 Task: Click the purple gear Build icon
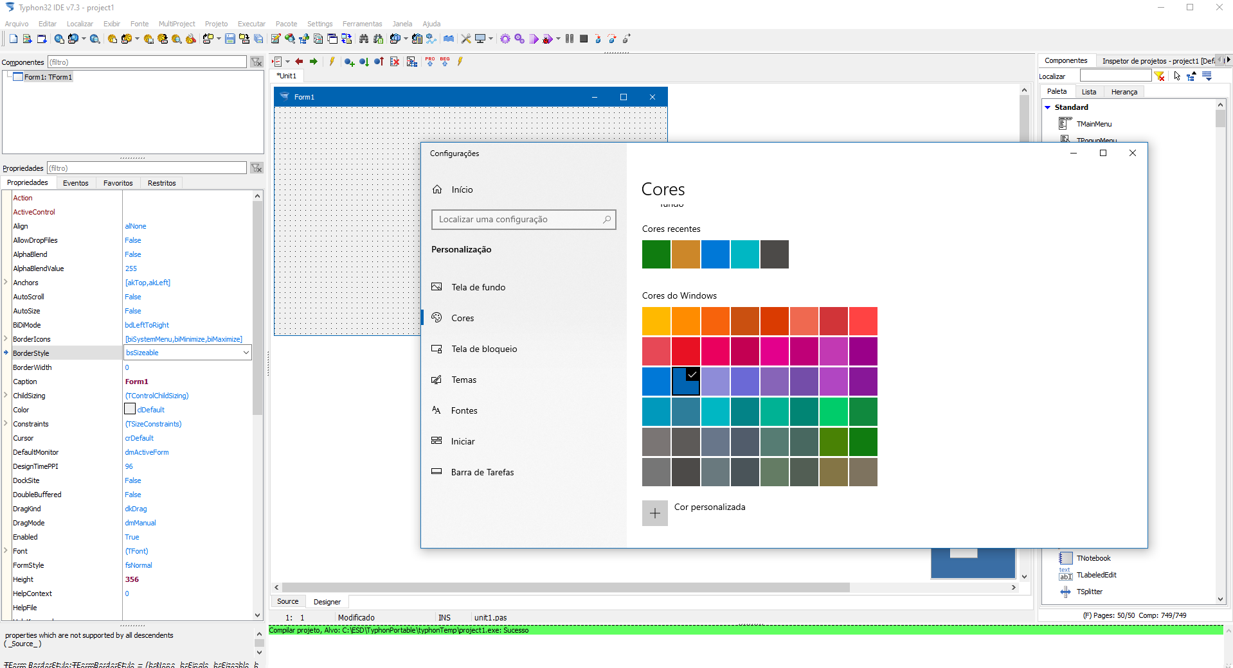505,39
